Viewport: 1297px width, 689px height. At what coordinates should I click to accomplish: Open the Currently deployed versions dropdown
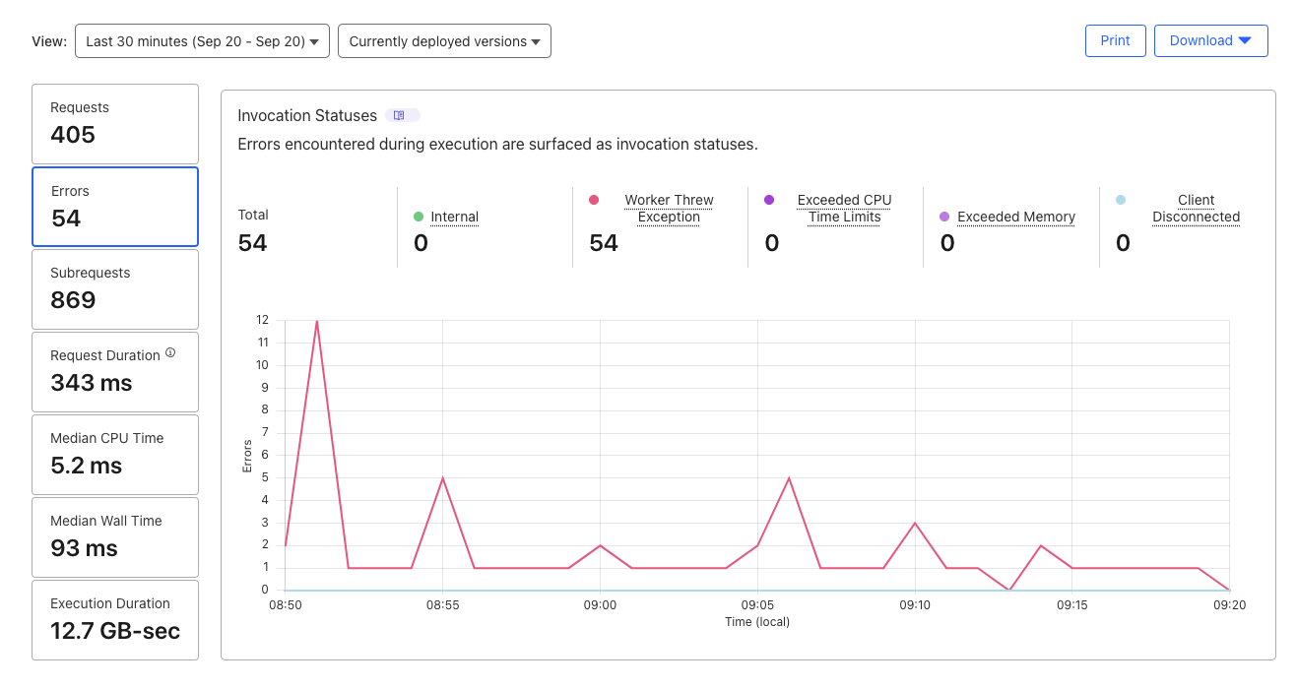444,41
